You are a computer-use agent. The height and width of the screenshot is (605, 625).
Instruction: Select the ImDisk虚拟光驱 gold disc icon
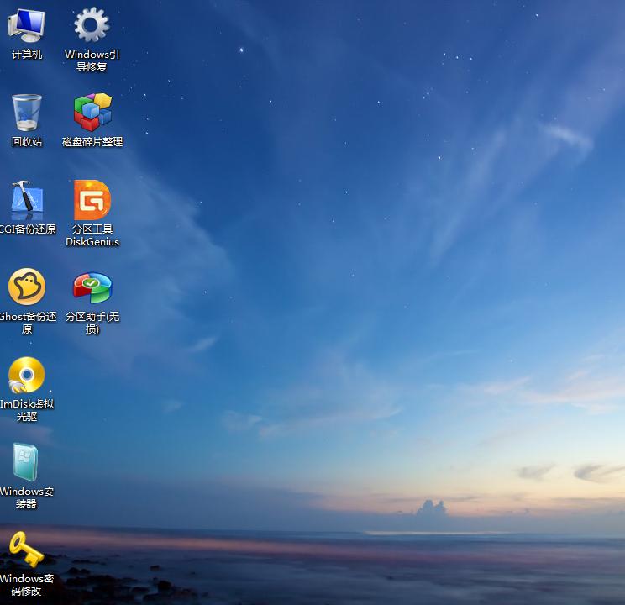coord(26,375)
